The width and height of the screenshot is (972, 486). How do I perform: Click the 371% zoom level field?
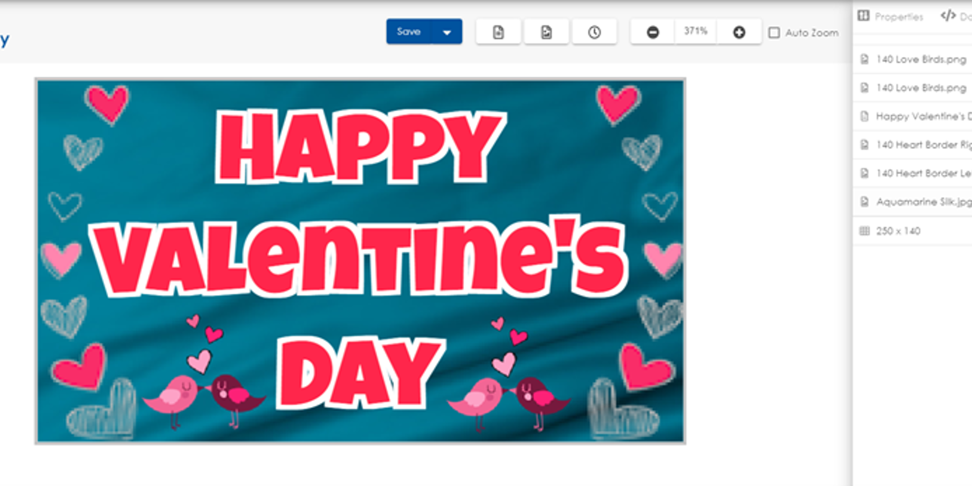(695, 32)
